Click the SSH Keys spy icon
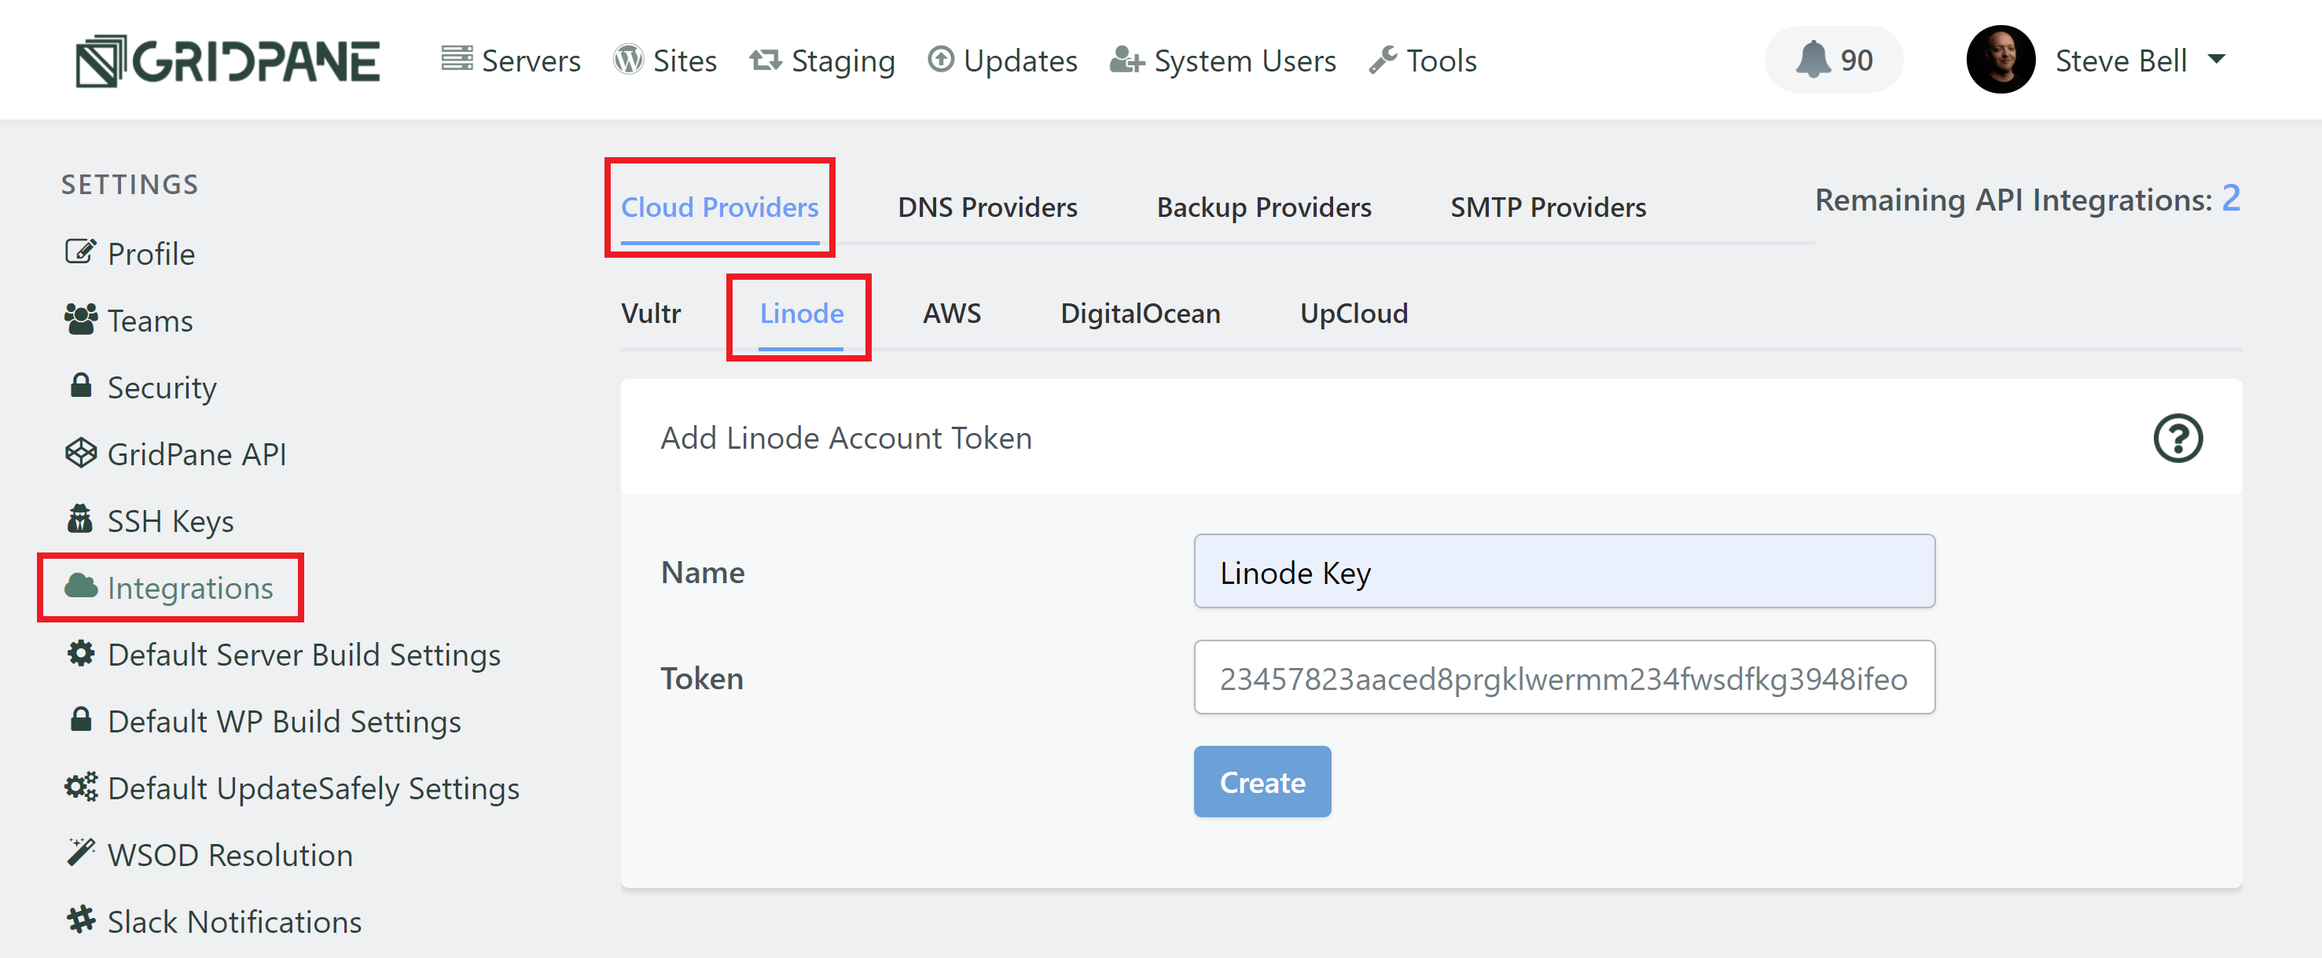 [x=80, y=519]
